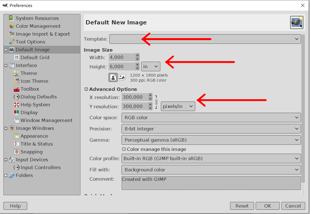310x214 pixels.
Task: Click the Display icon
Action: pyautogui.click(x=17, y=112)
